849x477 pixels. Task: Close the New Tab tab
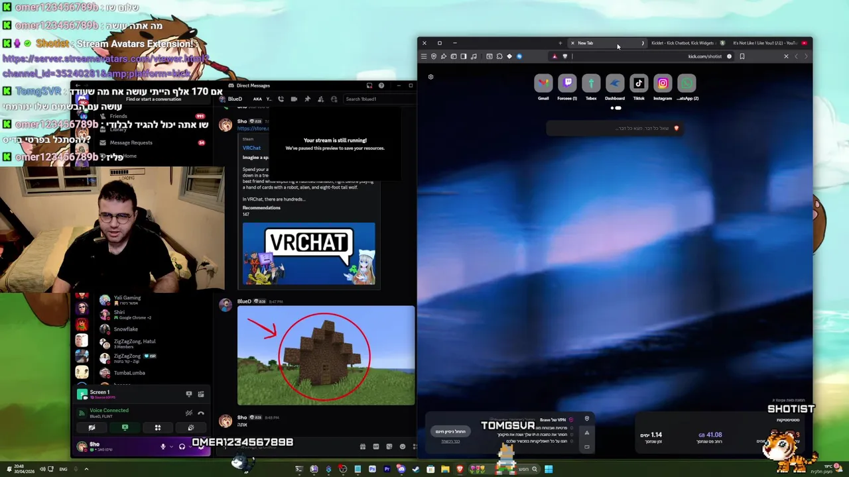[x=572, y=43]
